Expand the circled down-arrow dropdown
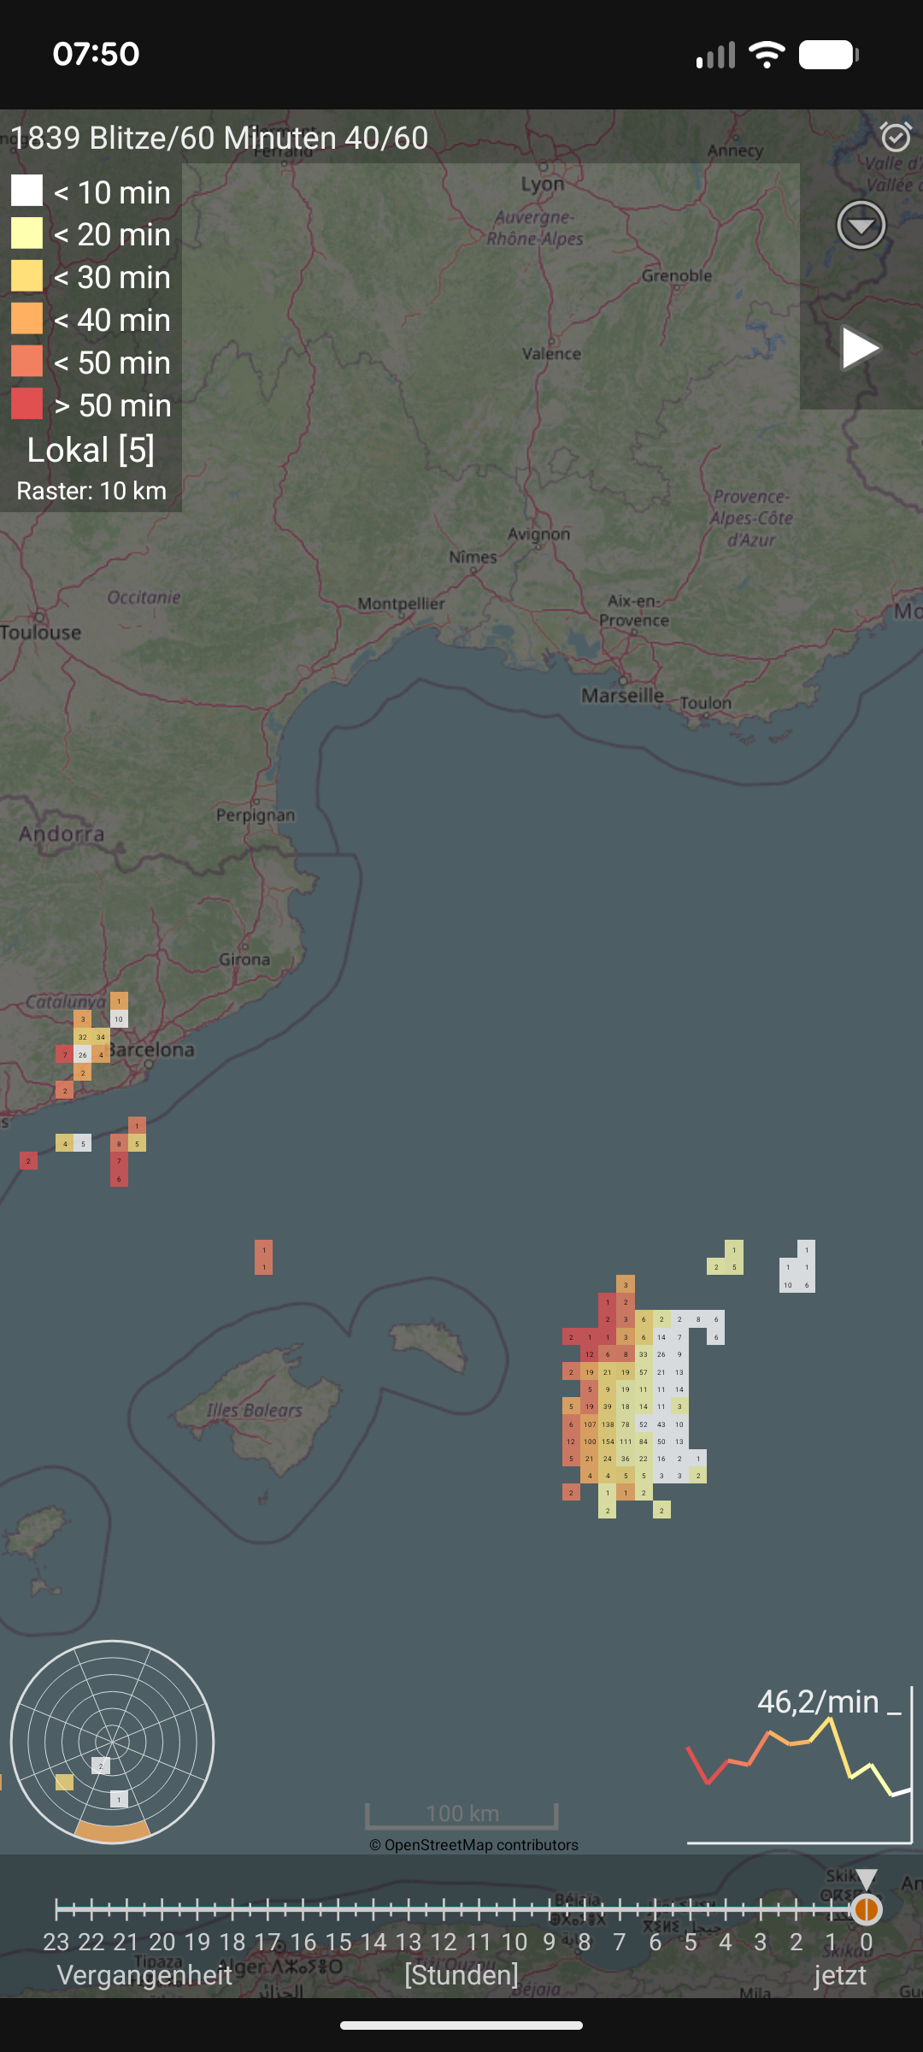 click(861, 226)
